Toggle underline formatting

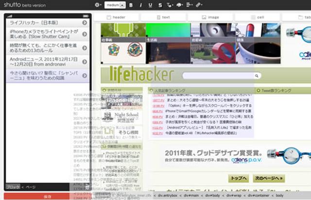tap(150, 5)
